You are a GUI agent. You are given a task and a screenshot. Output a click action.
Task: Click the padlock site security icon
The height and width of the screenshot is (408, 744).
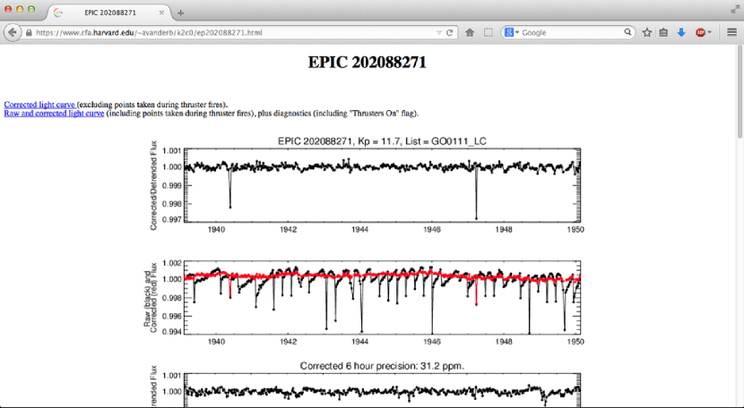click(x=29, y=32)
